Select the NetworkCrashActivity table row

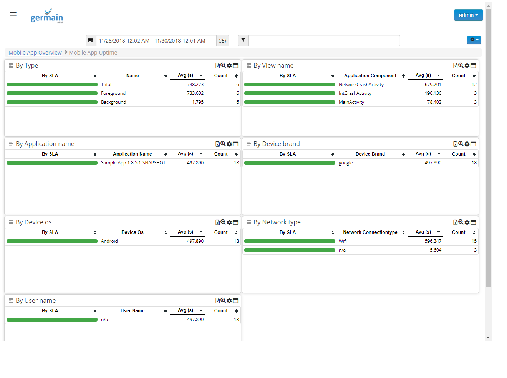tap(361, 85)
